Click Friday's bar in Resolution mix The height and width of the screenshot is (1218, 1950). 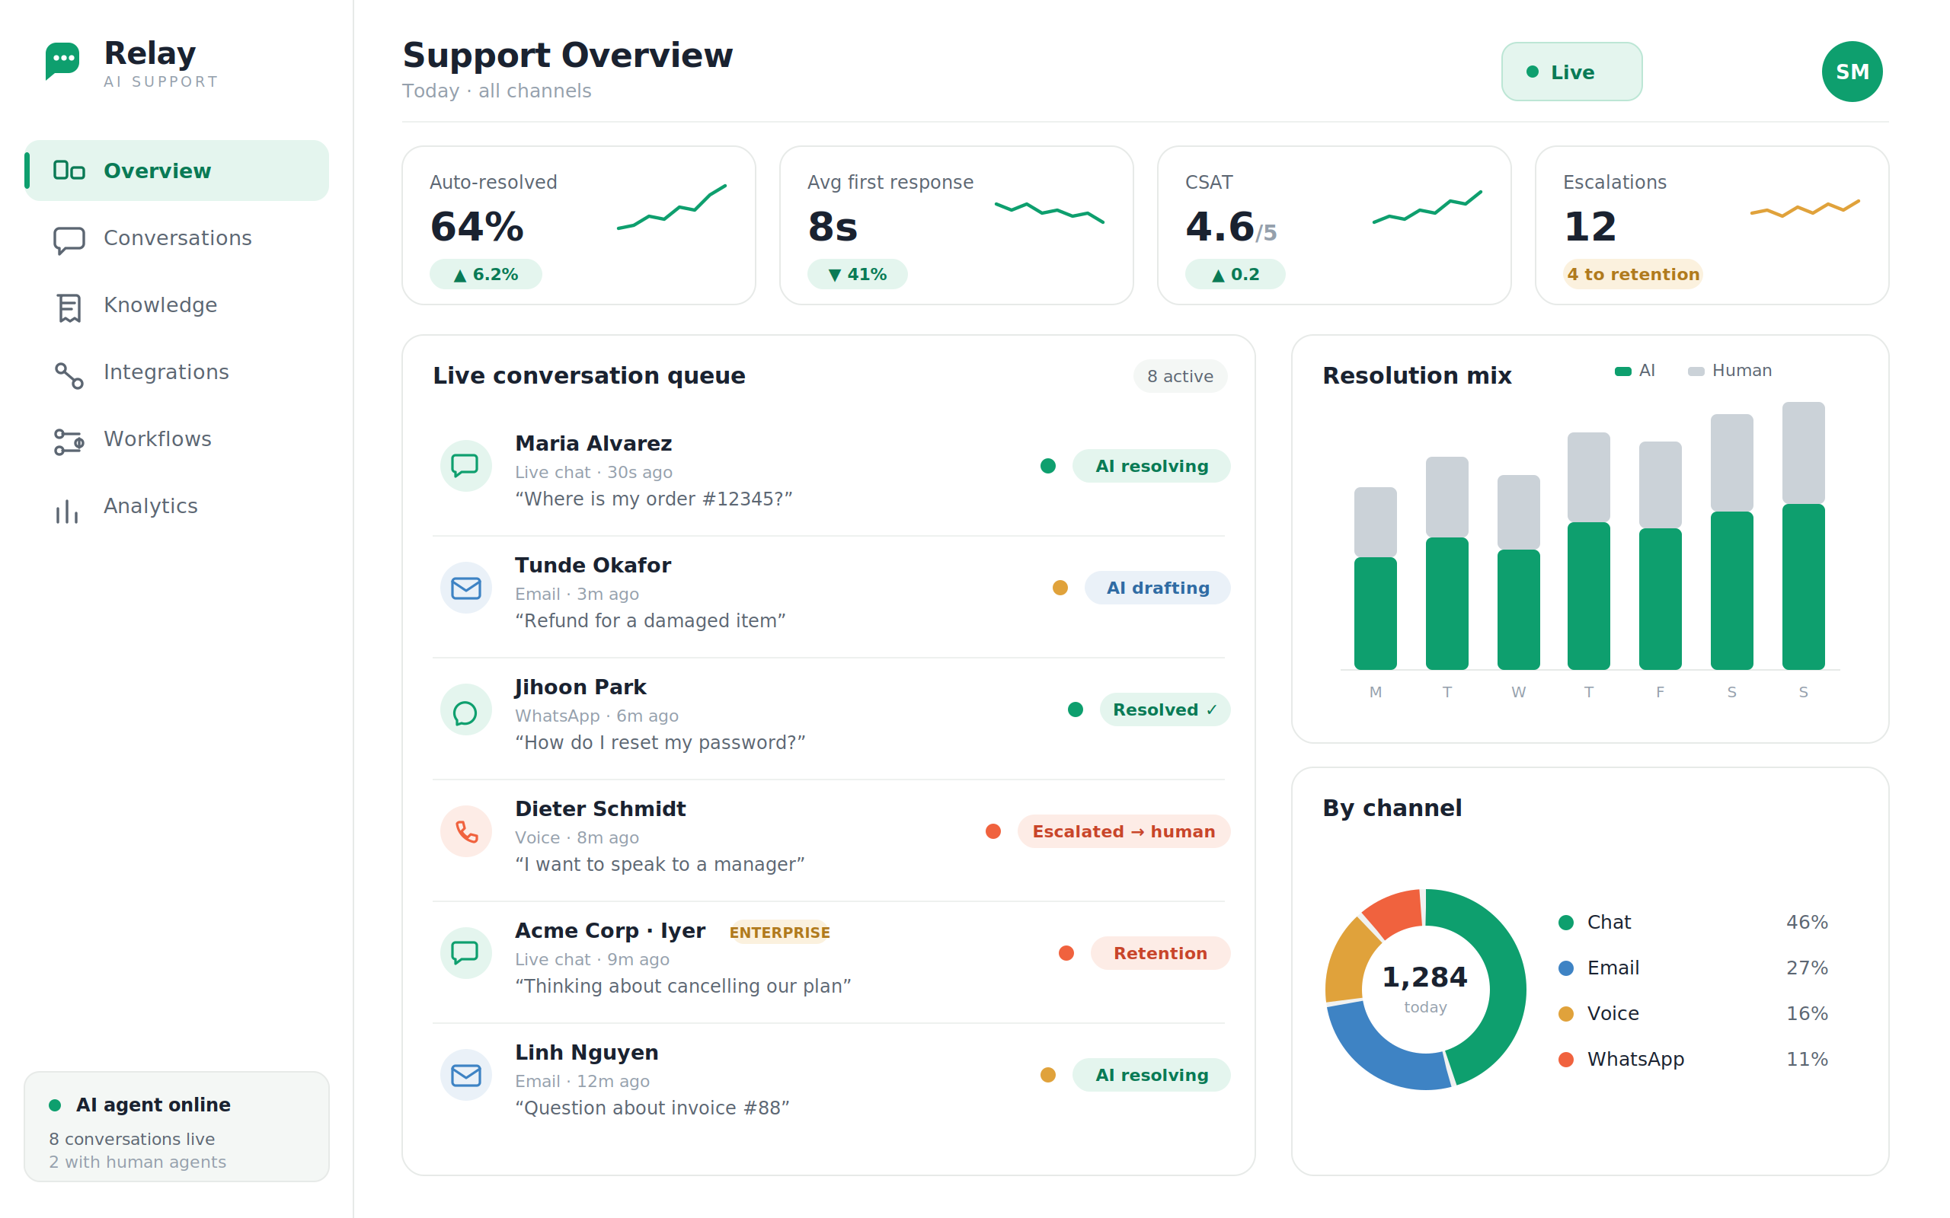(x=1660, y=555)
